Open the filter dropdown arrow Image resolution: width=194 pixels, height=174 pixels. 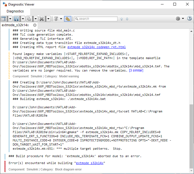pyautogui.click(x=61, y=19)
